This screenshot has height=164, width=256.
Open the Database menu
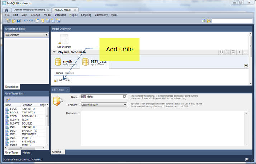click(x=60, y=15)
